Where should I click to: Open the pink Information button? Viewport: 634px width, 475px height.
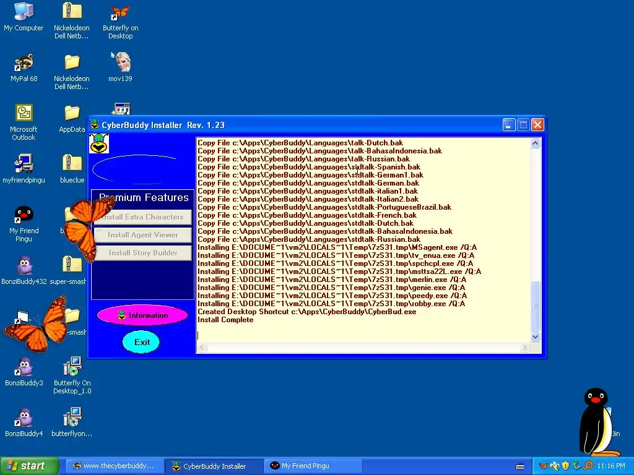pyautogui.click(x=143, y=315)
